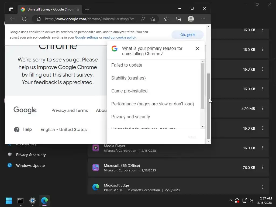
Task: Open the Terminal from the taskbar
Action: 20,201
